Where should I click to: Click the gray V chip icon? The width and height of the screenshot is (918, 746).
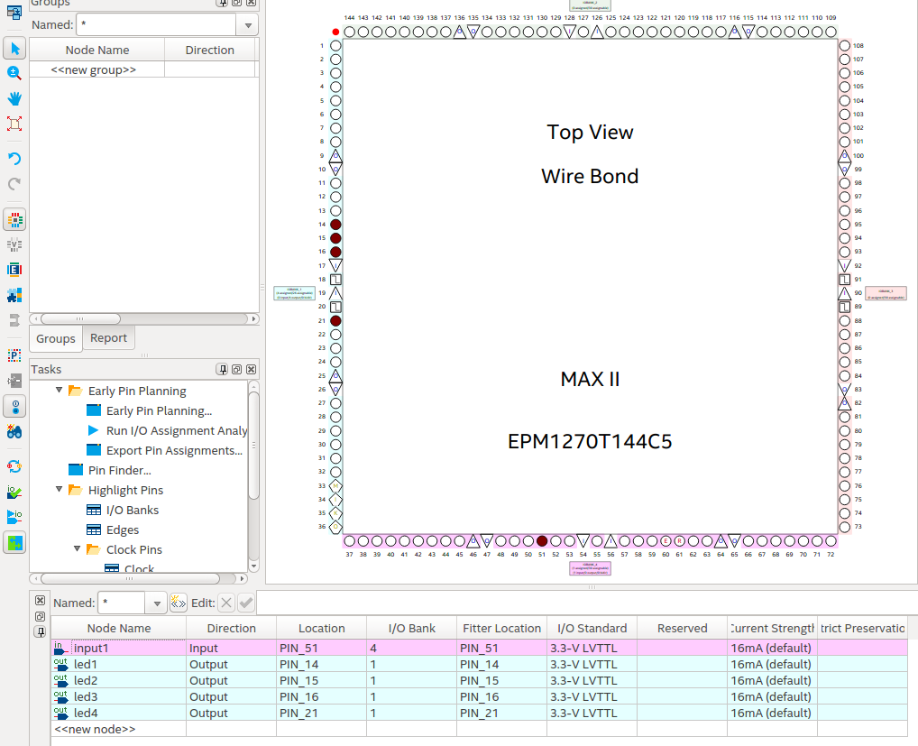(x=14, y=244)
